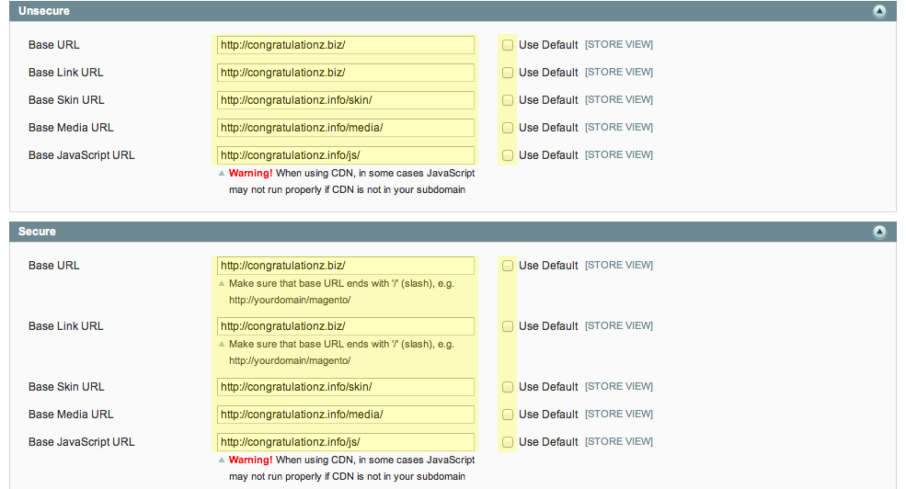
Task: Click the hint triangle beside Unsecure CDN warning
Action: point(222,173)
